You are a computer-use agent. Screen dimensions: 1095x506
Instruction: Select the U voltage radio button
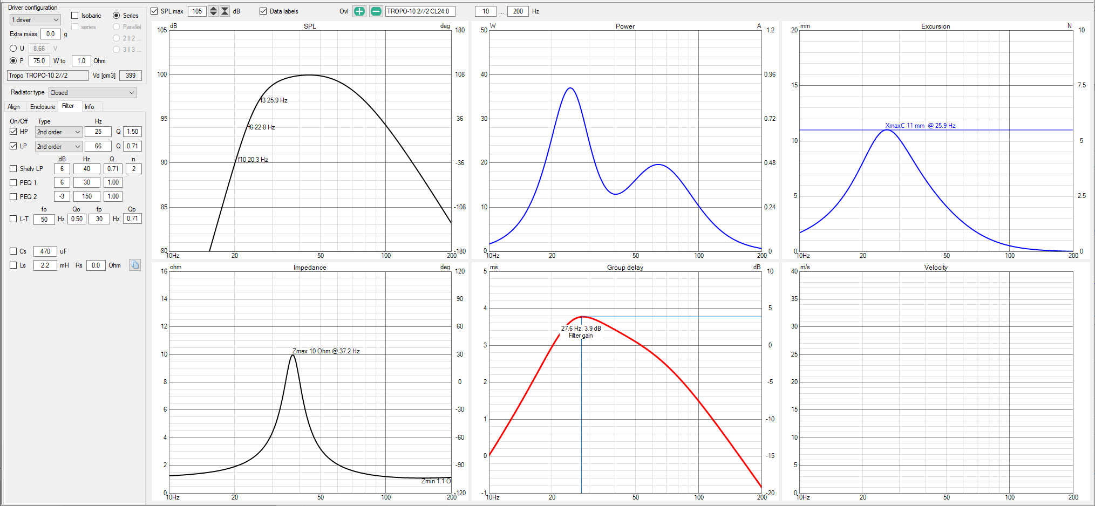(x=13, y=49)
